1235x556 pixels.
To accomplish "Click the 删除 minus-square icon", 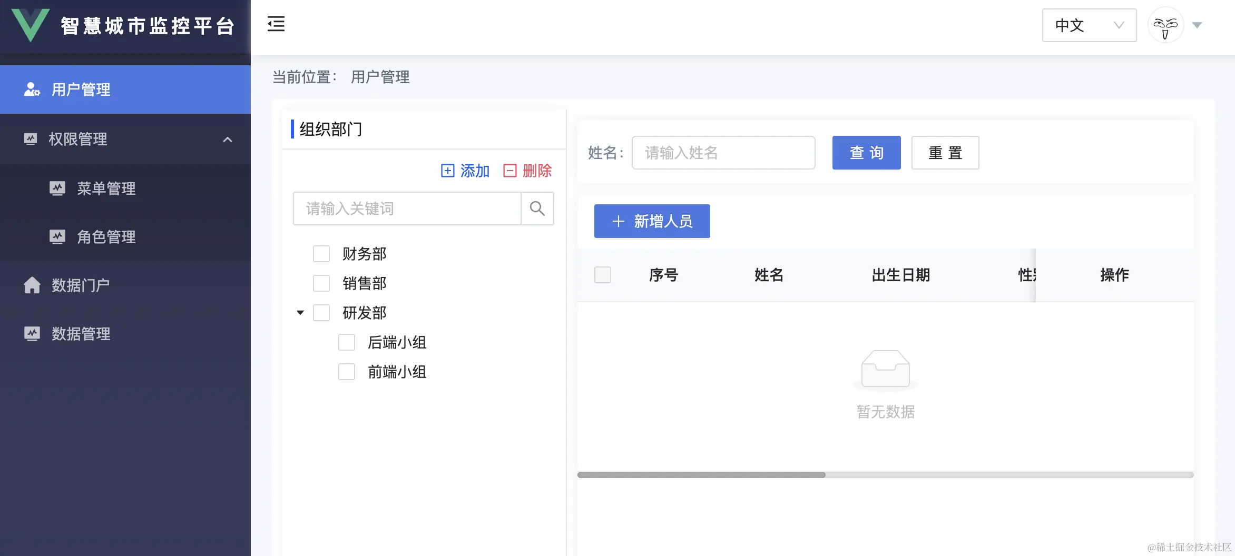I will click(509, 171).
